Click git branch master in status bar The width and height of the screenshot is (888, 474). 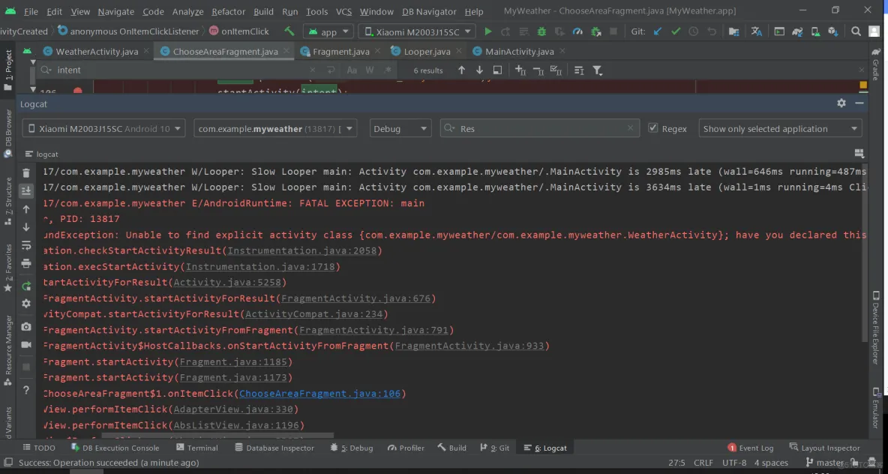(x=824, y=463)
